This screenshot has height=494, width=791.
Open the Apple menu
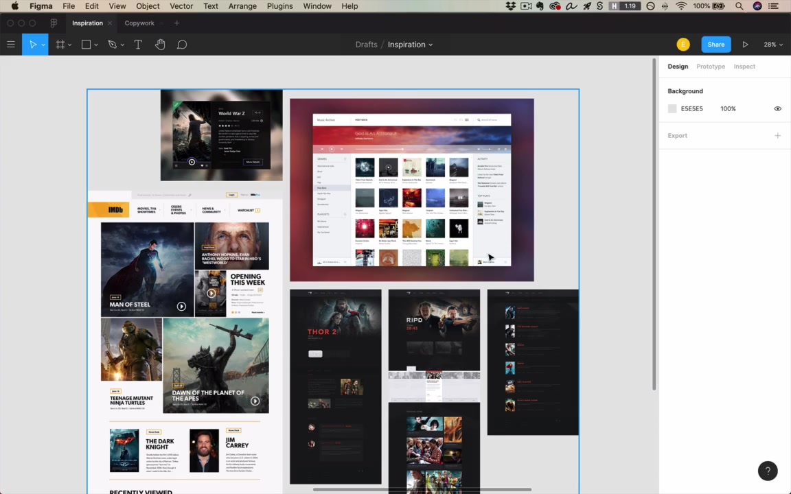click(14, 6)
